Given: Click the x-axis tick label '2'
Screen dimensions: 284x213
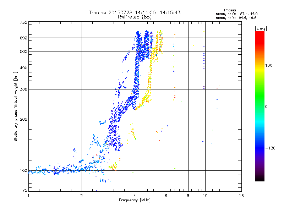Looking at the screenshot, I should pos(82,196).
